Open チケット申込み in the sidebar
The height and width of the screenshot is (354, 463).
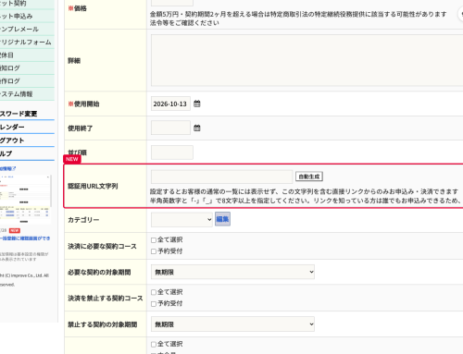coord(27,16)
